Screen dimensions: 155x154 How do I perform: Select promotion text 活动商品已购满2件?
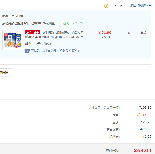pos(15,23)
